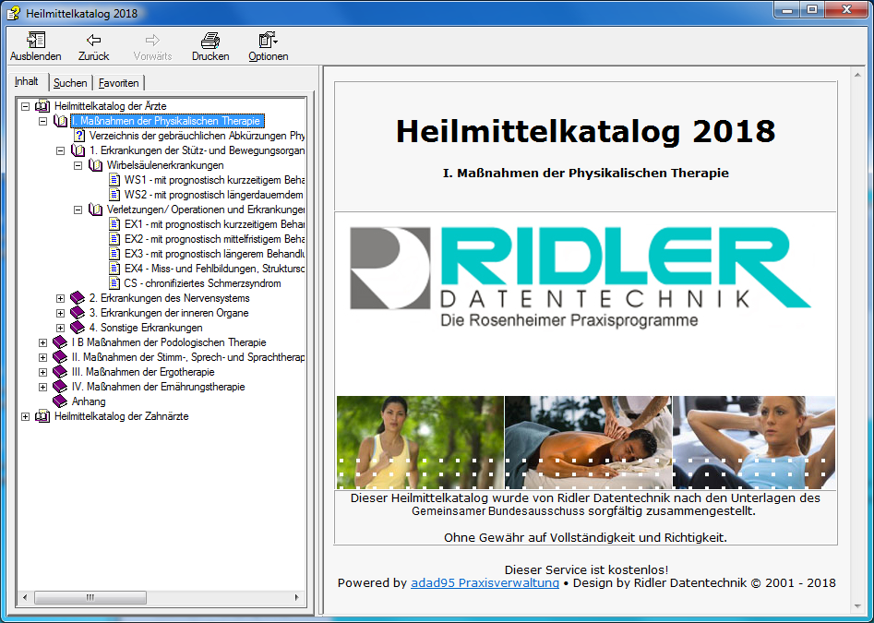Click the massage photo in the banner
Screen dimensions: 874x623
588,442
